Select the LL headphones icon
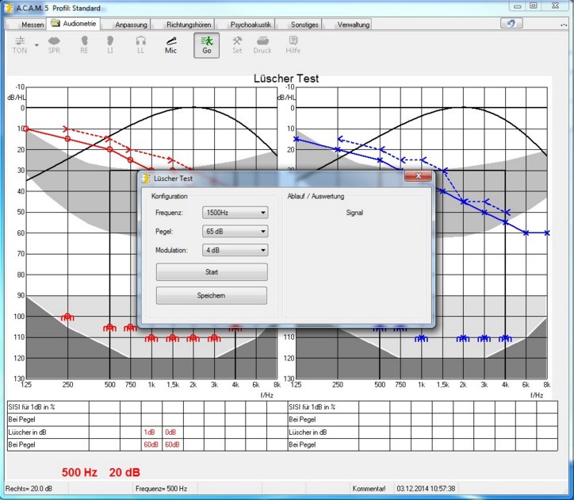This screenshot has width=574, height=500. point(140,45)
